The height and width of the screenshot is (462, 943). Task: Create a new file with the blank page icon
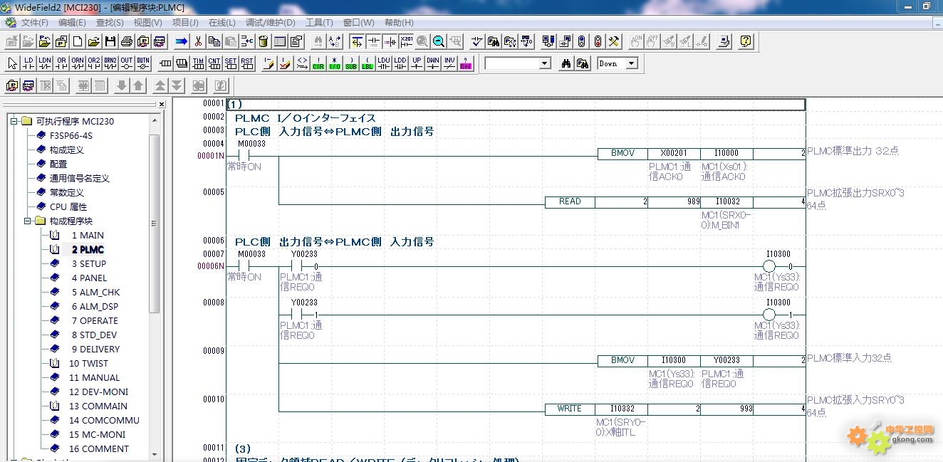point(78,41)
